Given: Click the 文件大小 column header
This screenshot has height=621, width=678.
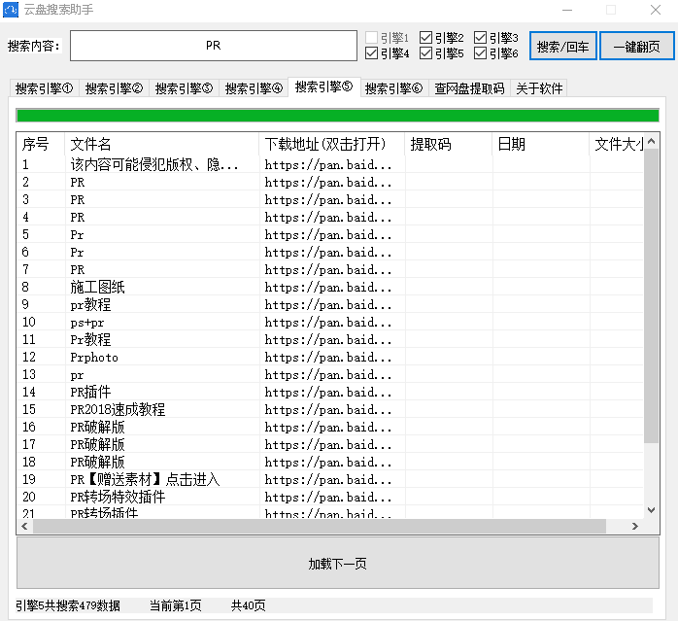Looking at the screenshot, I should pos(617,144).
